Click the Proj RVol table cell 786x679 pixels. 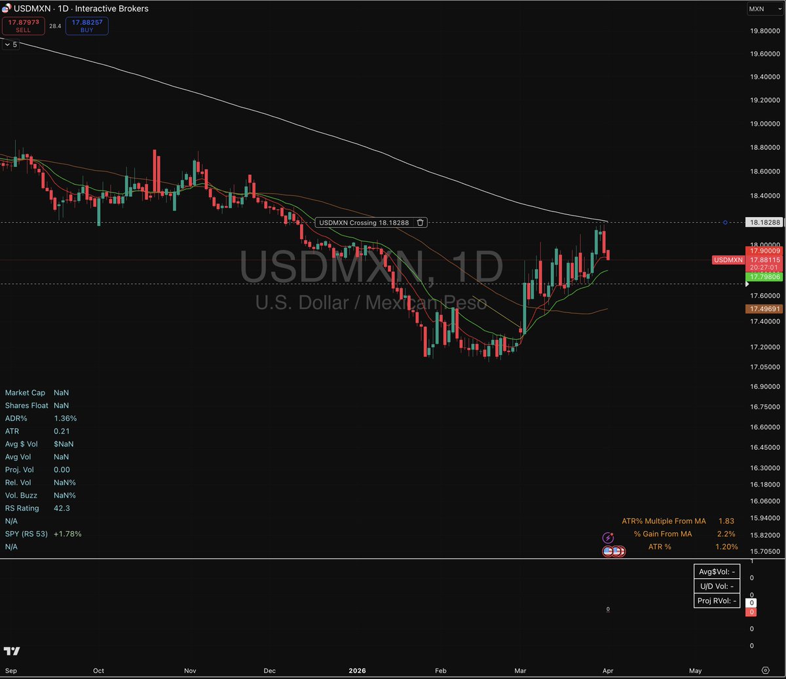tap(717, 600)
